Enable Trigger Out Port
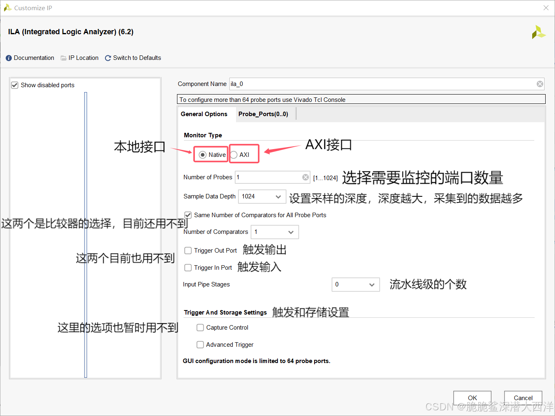The height and width of the screenshot is (416, 555). click(188, 251)
